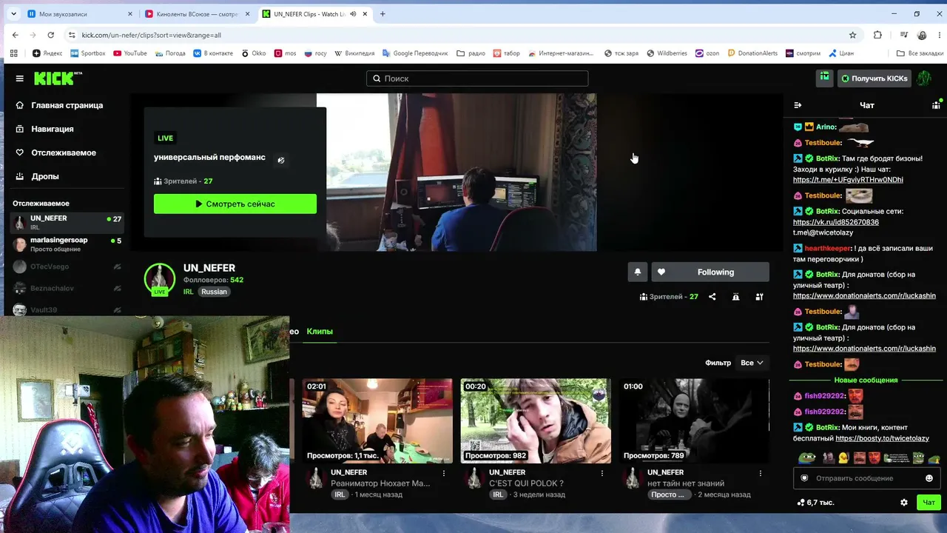Select the Клипы tab
The height and width of the screenshot is (533, 947).
(x=320, y=331)
